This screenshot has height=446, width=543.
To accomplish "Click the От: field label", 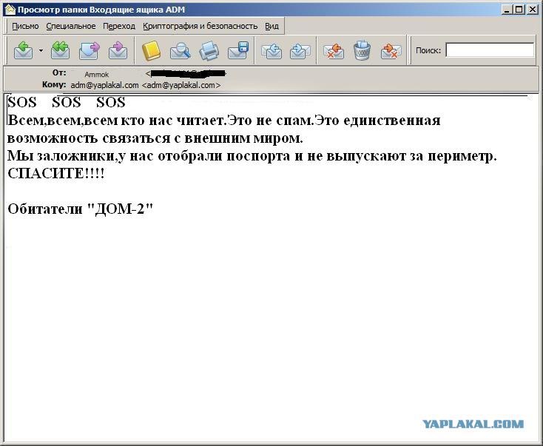I will coord(59,73).
